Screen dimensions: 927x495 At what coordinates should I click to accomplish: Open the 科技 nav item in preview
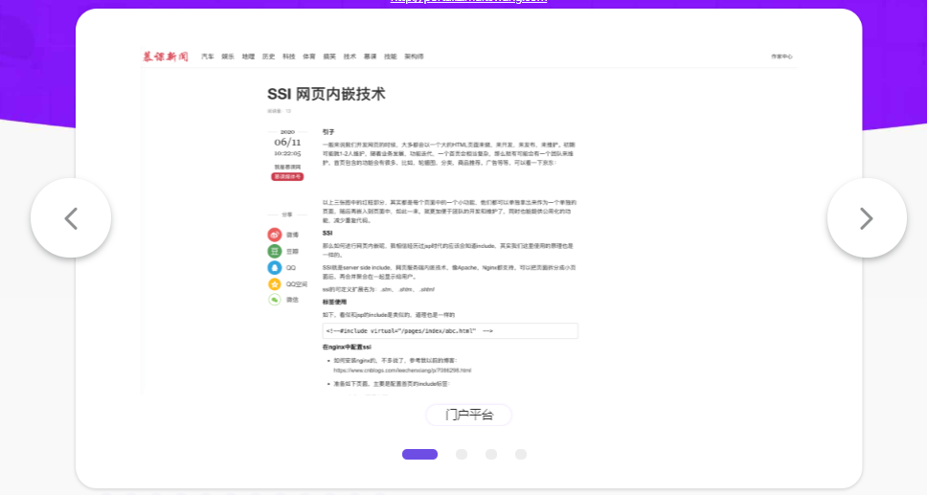click(x=288, y=56)
